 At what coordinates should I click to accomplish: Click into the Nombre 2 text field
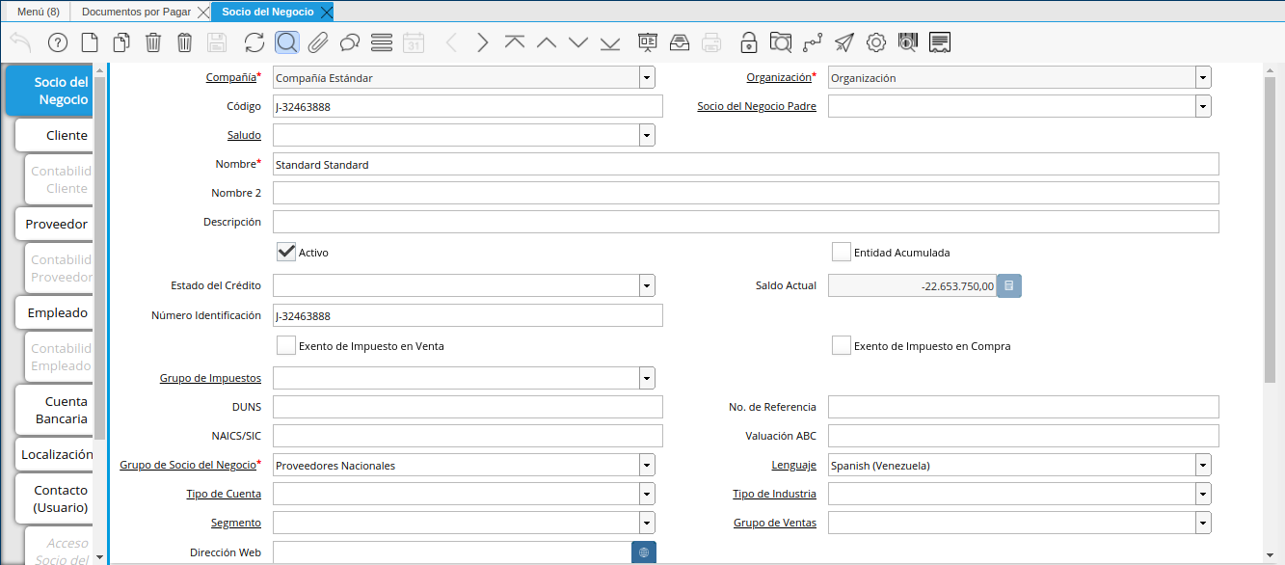pos(745,193)
